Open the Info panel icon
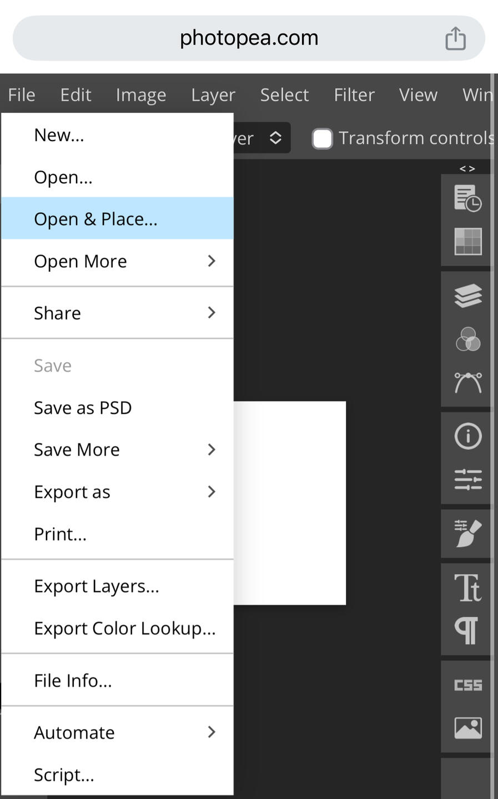The width and height of the screenshot is (498, 799). (467, 436)
